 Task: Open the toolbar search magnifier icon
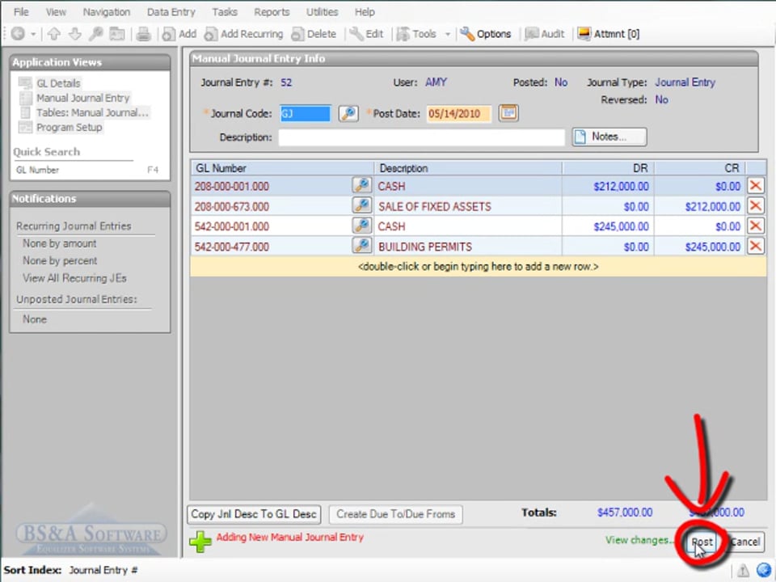point(95,34)
